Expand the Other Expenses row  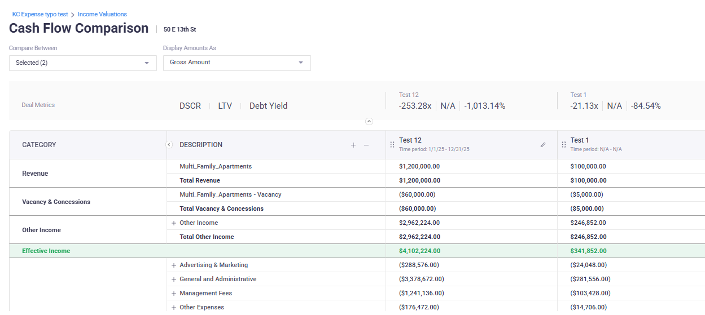click(174, 308)
